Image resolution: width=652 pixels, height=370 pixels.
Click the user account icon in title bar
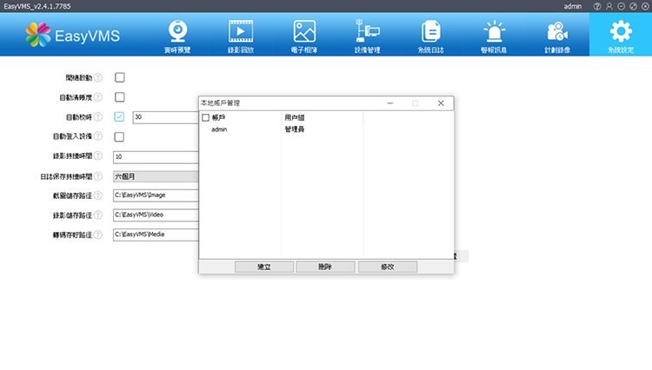[609, 6]
